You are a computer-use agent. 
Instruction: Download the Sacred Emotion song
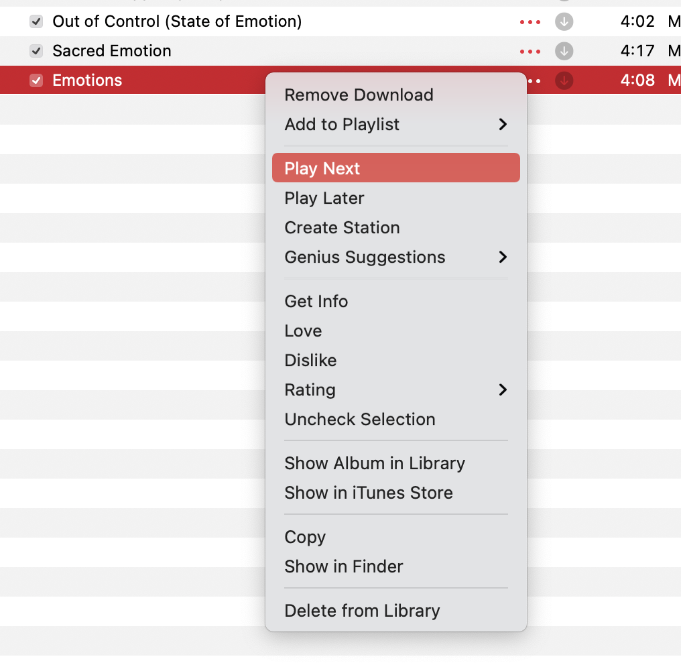tap(564, 51)
